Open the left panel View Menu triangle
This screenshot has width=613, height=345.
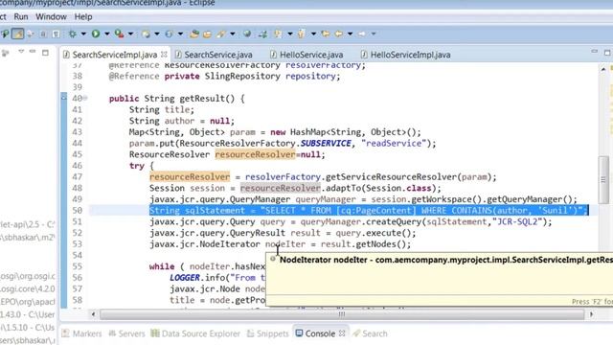coord(21,51)
